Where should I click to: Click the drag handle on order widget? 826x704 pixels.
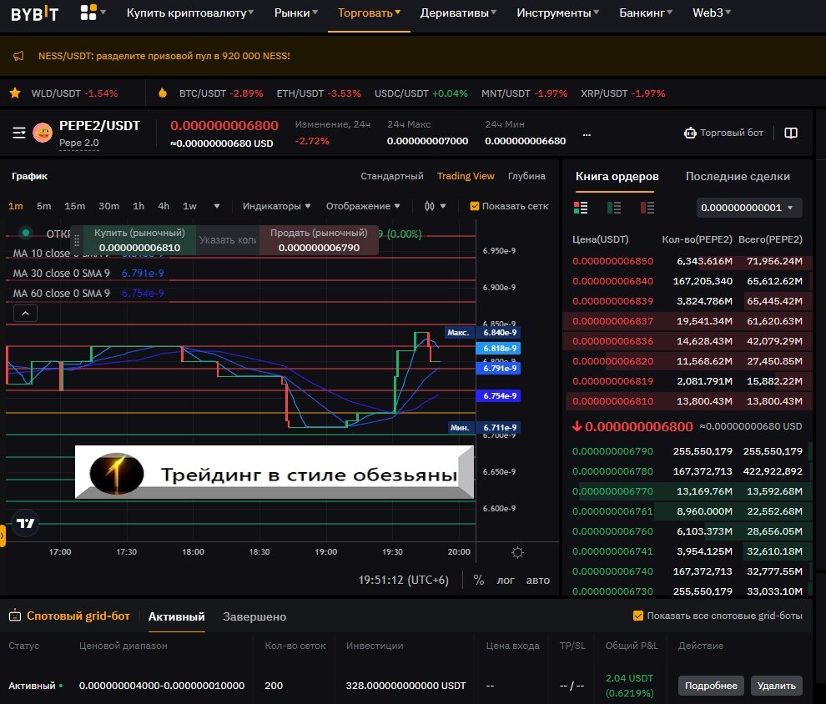(x=77, y=240)
